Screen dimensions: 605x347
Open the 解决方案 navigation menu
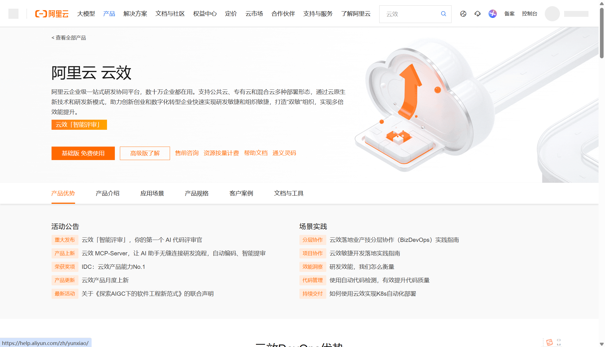pos(135,14)
